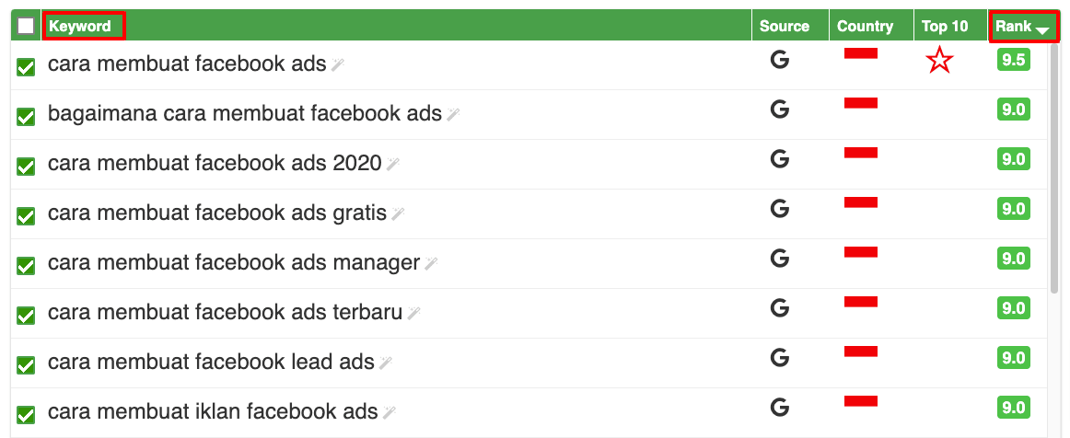The width and height of the screenshot is (1070, 438).
Task: Toggle the select-all checkbox in header
Action: click(26, 26)
